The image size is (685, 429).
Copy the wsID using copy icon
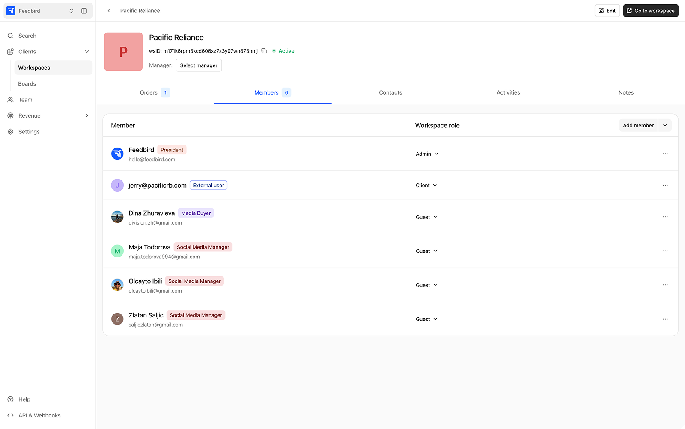click(264, 51)
